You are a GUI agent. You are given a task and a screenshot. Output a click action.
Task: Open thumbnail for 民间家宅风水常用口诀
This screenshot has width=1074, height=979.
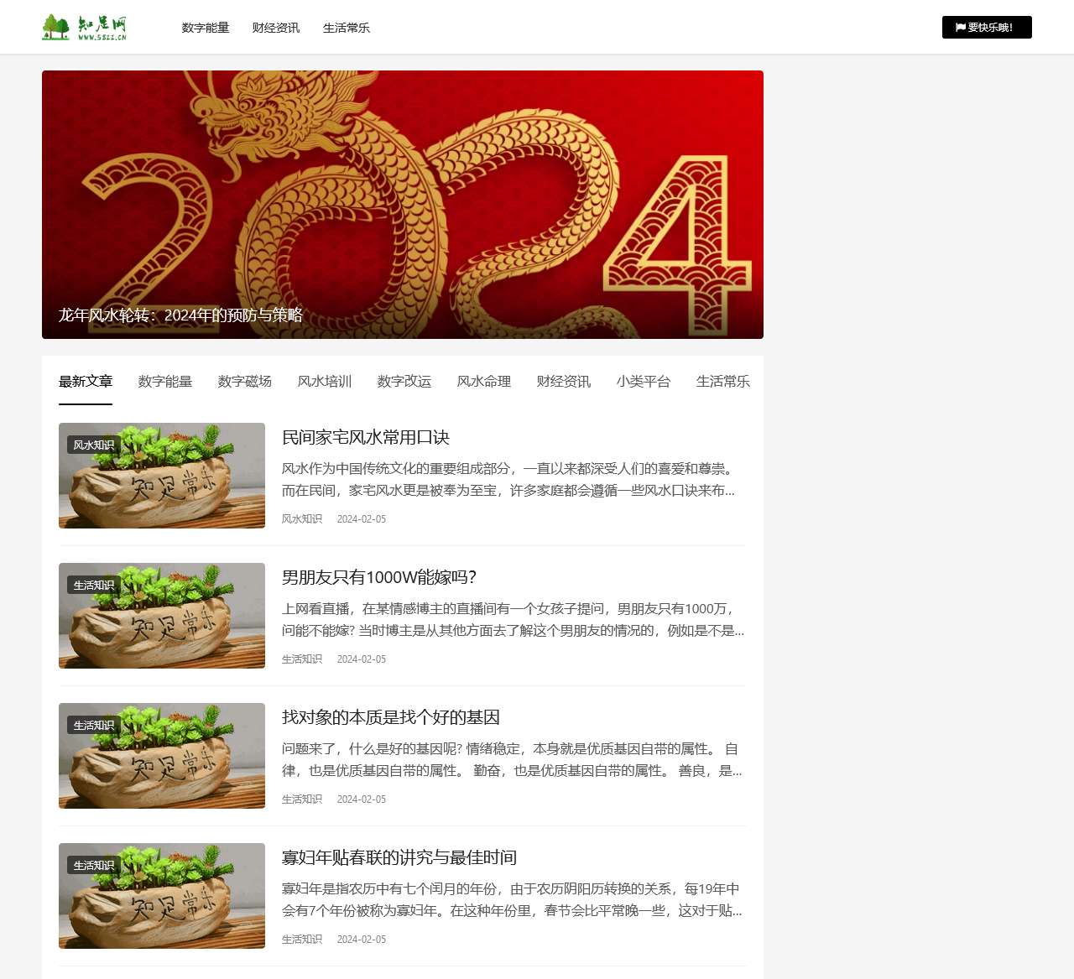point(162,476)
